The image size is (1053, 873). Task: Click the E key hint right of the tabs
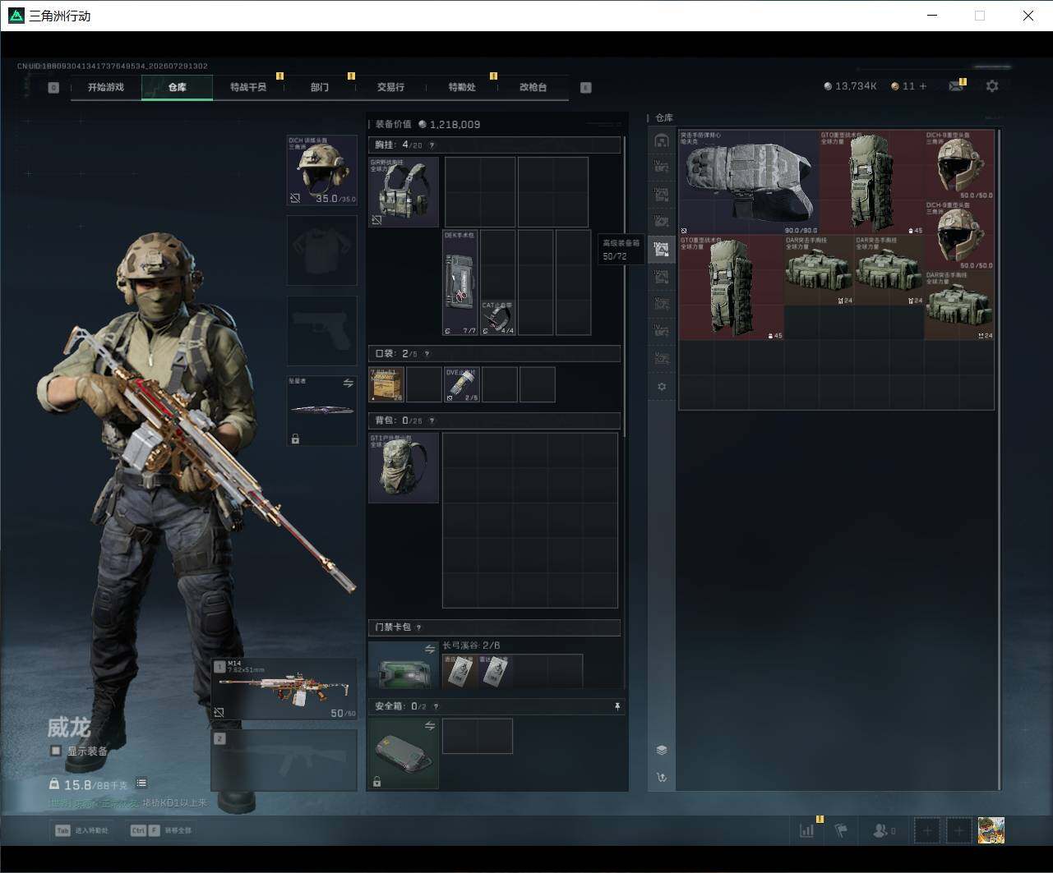coord(586,87)
